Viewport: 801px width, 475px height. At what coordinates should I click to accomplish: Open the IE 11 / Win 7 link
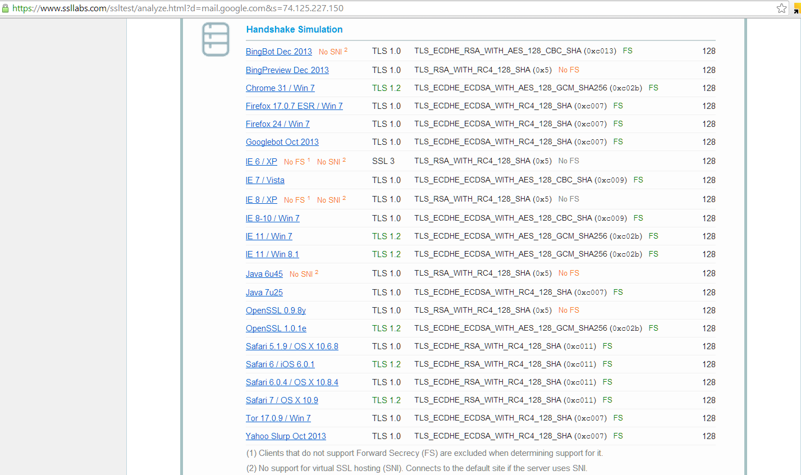[x=269, y=236]
